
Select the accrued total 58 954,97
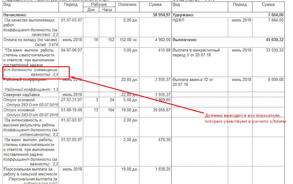[x=161, y=15]
